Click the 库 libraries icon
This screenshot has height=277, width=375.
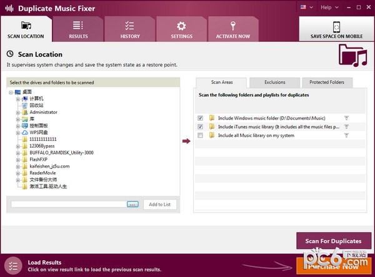click(25, 119)
